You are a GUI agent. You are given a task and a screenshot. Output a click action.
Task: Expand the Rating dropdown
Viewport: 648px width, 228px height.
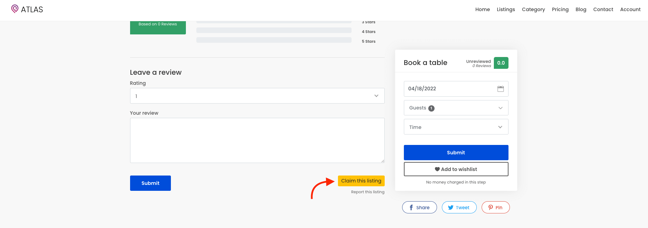tap(257, 96)
